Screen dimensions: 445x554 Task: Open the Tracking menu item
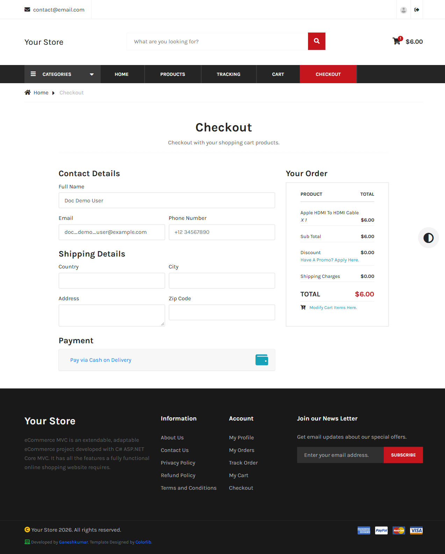229,74
